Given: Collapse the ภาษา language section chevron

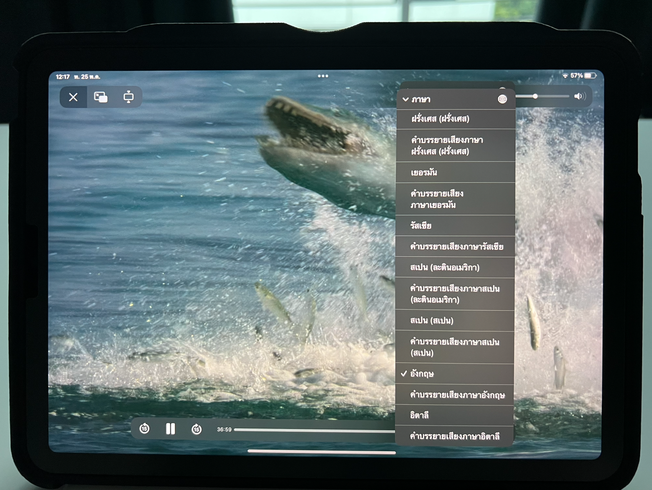Looking at the screenshot, I should 406,99.
